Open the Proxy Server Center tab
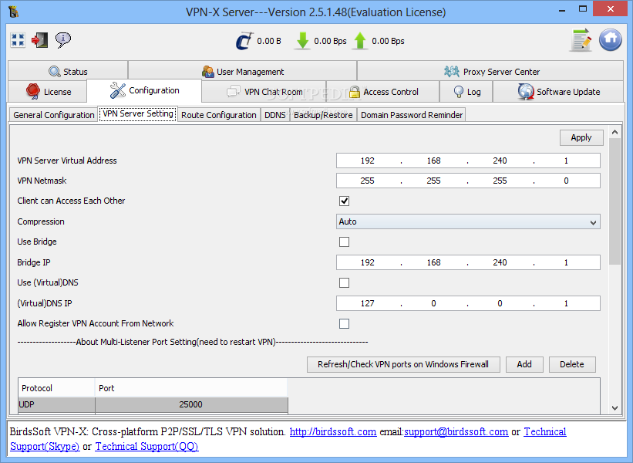The width and height of the screenshot is (633, 463). 490,71
